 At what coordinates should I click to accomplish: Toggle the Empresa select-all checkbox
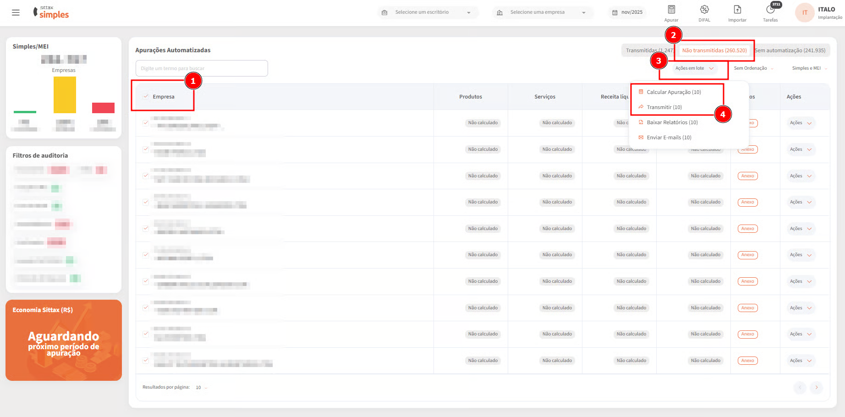[x=146, y=97]
